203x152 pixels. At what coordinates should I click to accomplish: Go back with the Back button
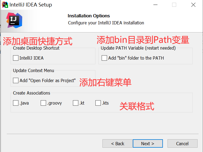tap(118, 144)
